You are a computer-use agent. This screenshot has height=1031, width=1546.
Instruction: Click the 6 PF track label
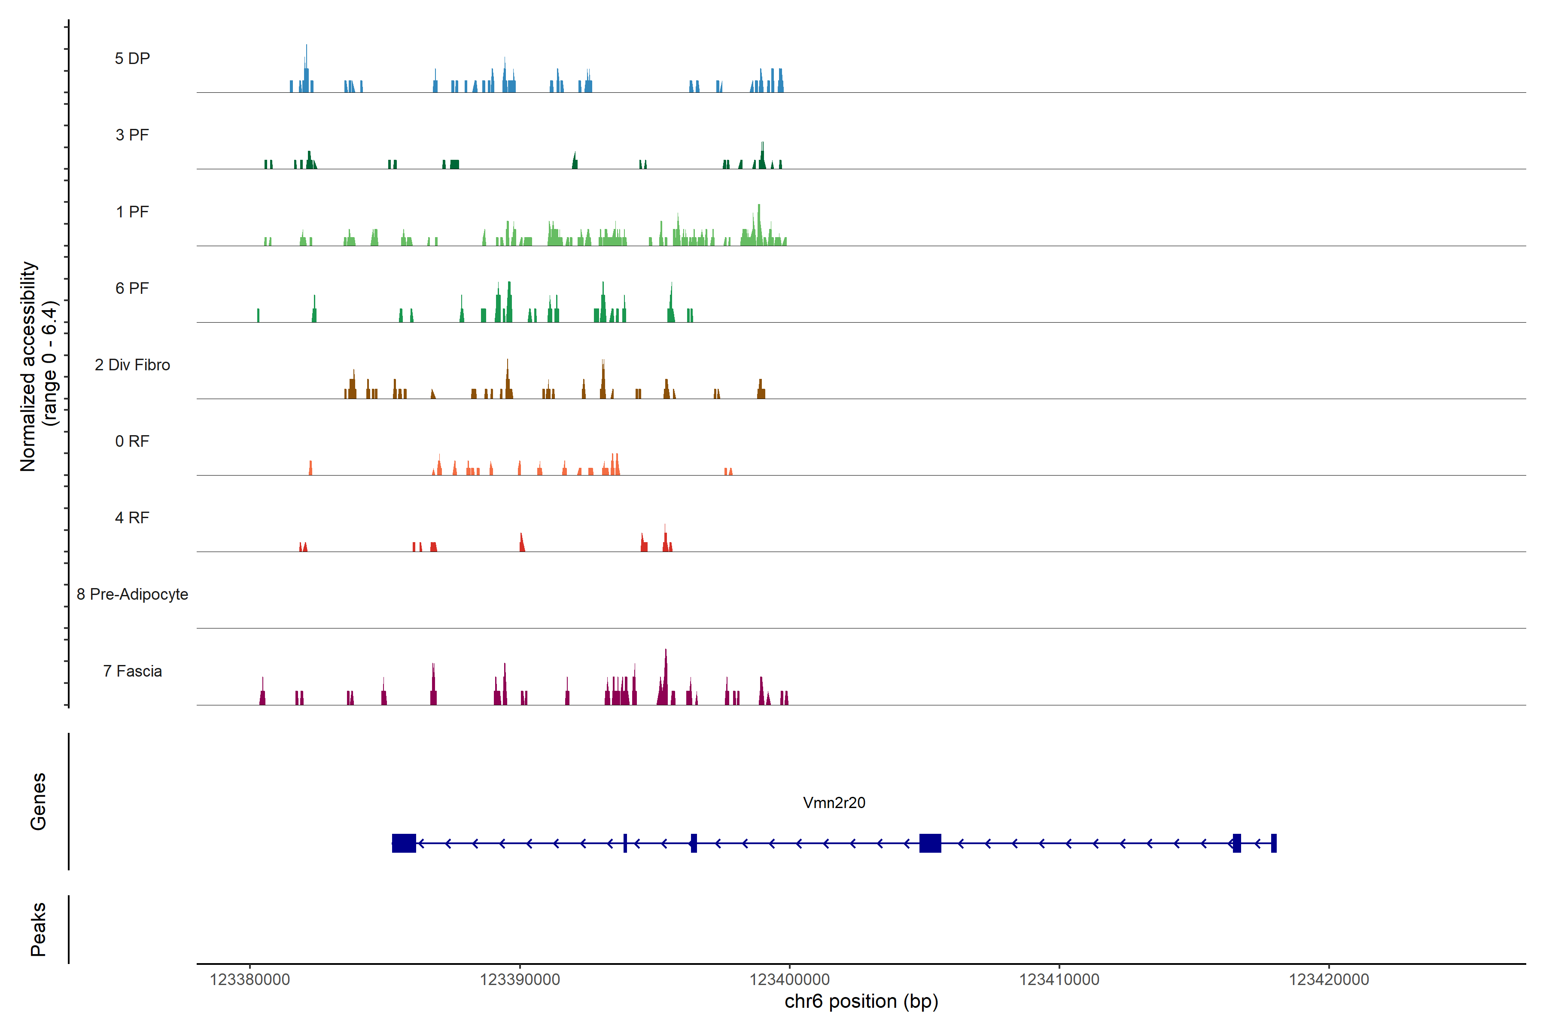tap(132, 288)
